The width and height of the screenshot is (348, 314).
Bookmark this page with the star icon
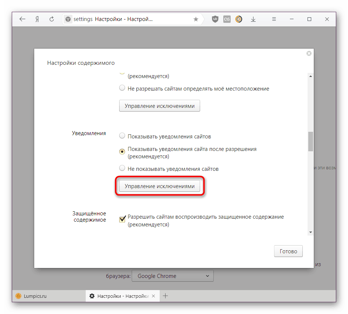196,19
